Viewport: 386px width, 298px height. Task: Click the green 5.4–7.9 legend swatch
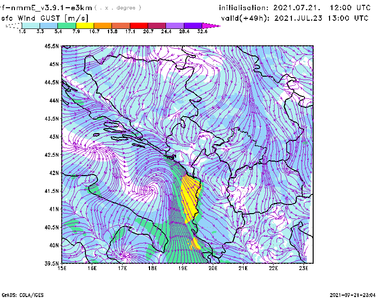pyautogui.click(x=67, y=26)
